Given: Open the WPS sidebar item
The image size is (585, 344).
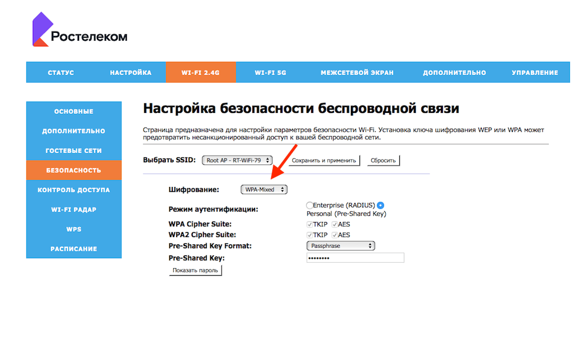Looking at the screenshot, I should point(74,229).
